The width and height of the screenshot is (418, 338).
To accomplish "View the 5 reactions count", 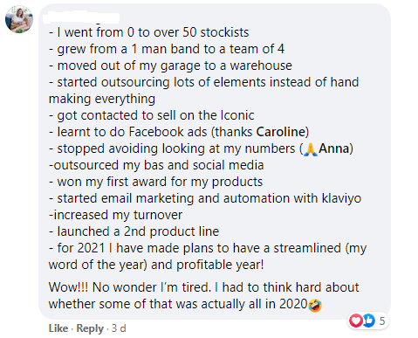I will coord(382,321).
